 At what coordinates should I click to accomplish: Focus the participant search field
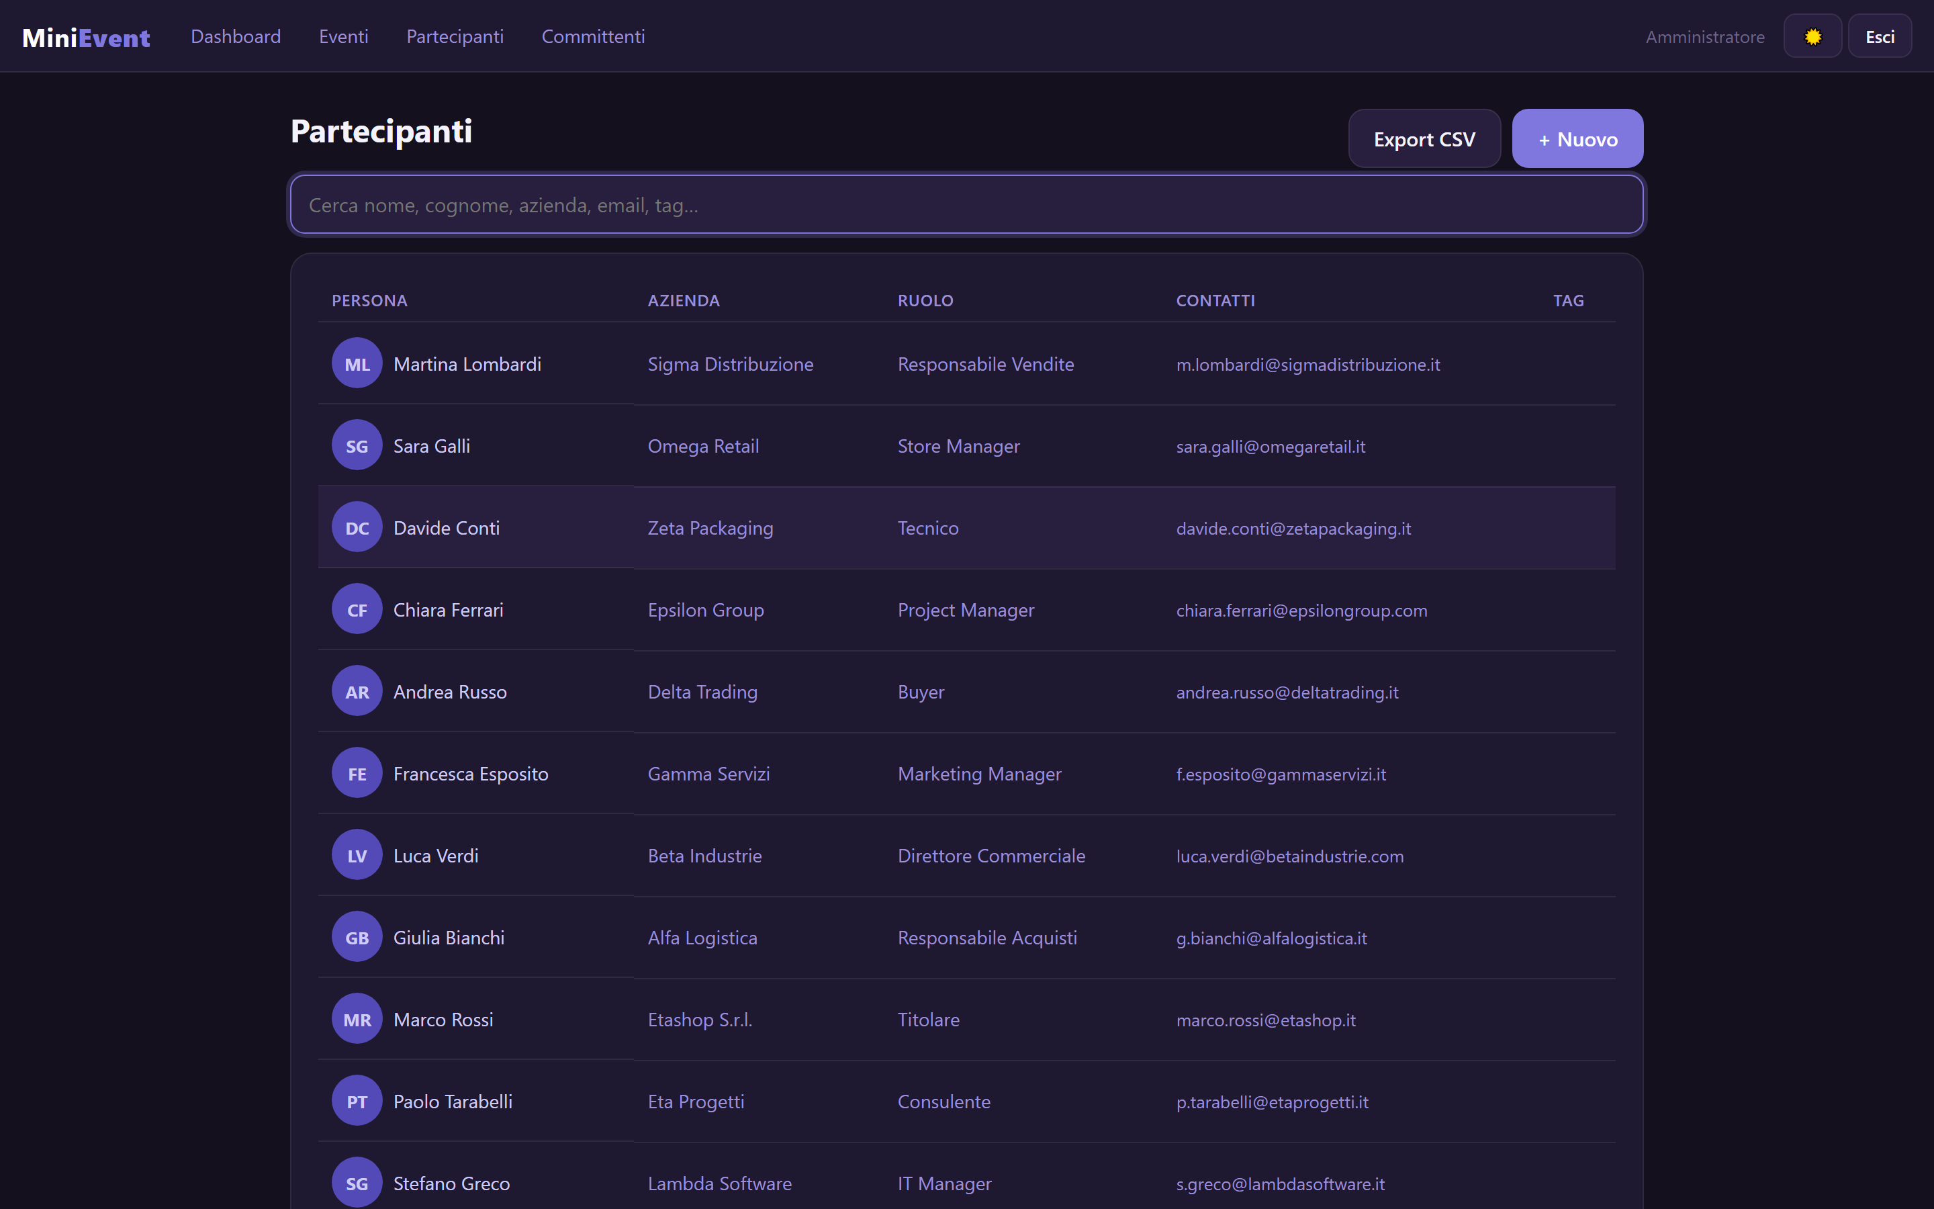click(x=966, y=205)
